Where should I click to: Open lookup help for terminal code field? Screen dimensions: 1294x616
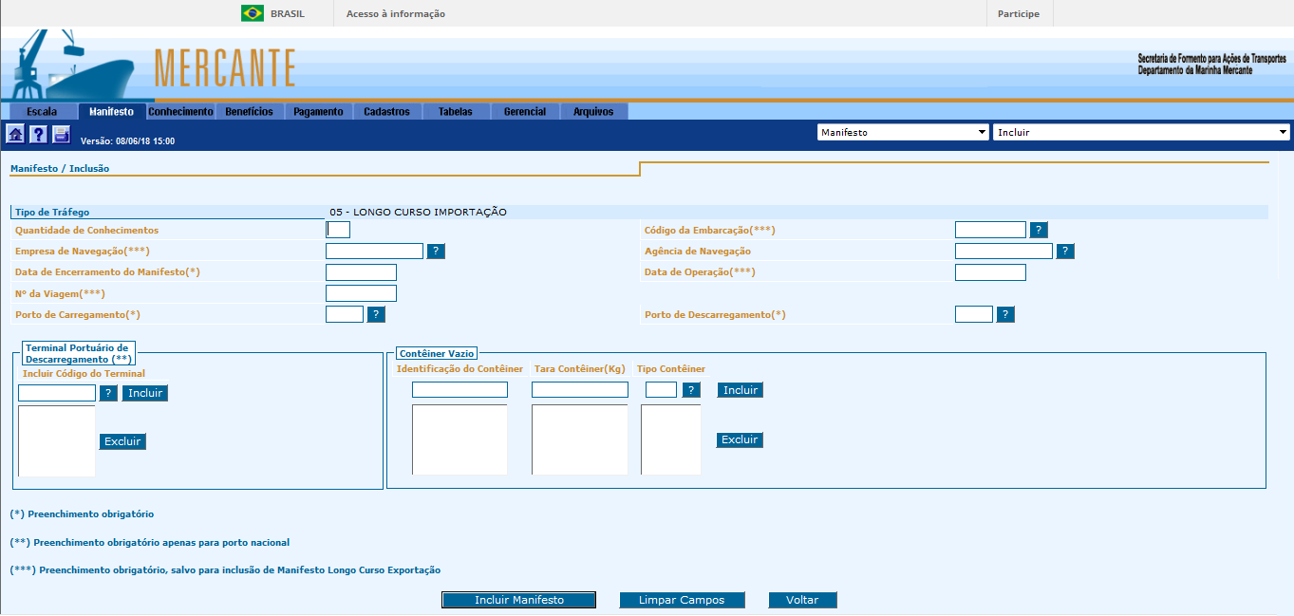tap(108, 393)
